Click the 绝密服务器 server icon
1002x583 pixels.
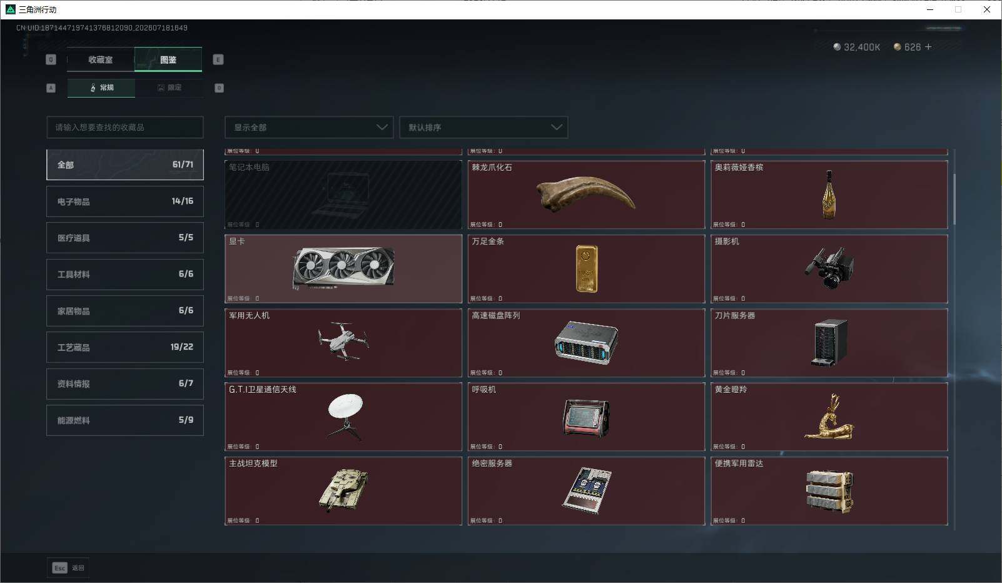point(586,490)
